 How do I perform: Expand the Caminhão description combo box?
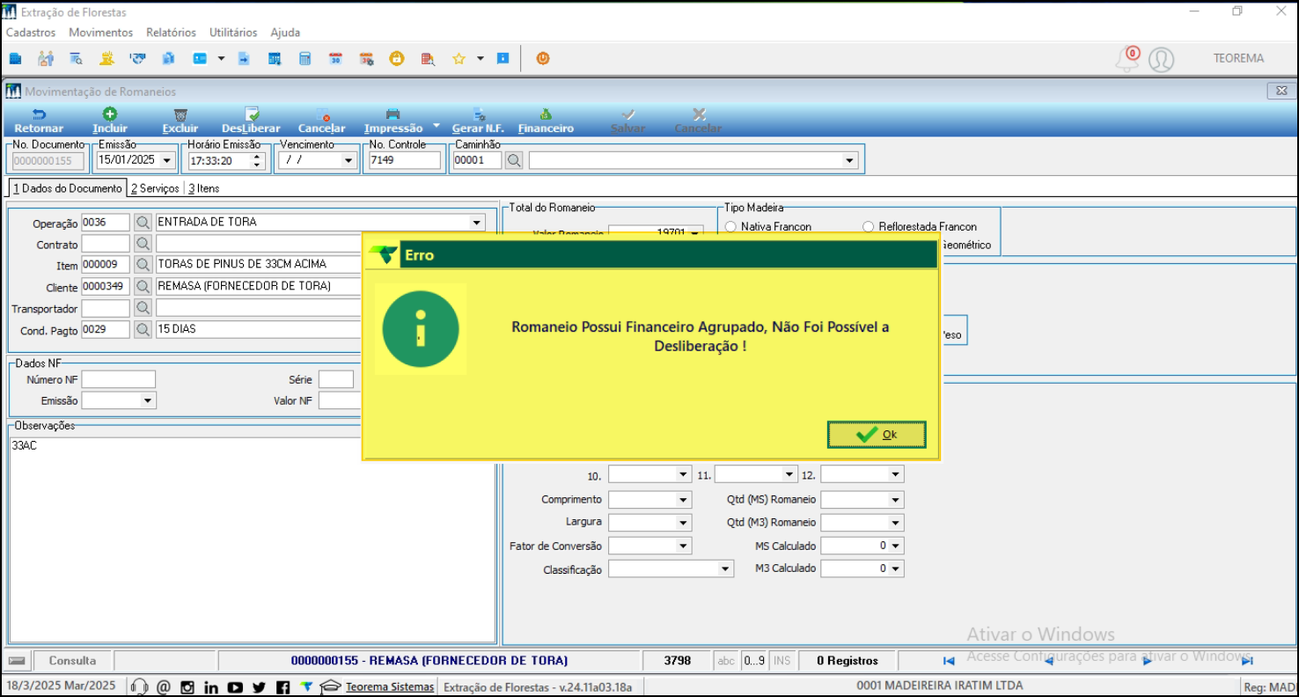coord(850,161)
